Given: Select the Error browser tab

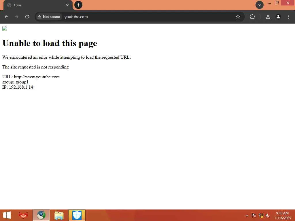Looking at the screenshot, I should (38, 5).
